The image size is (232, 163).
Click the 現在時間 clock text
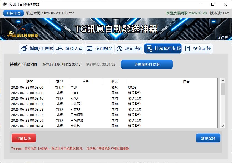tap(50, 13)
